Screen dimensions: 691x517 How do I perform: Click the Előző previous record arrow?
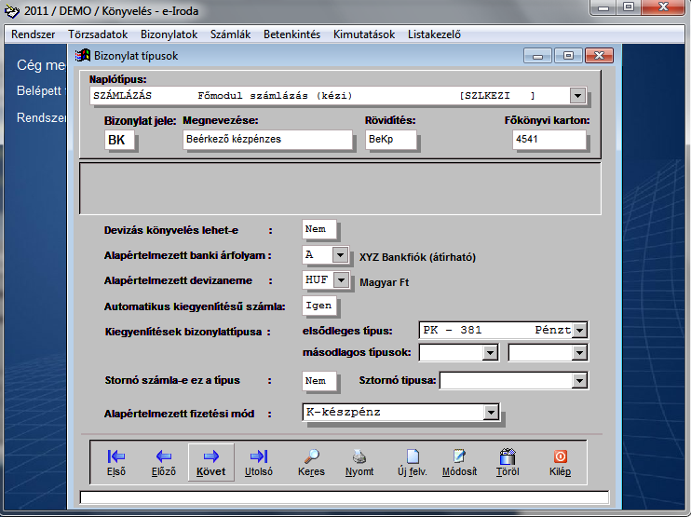coord(164,461)
